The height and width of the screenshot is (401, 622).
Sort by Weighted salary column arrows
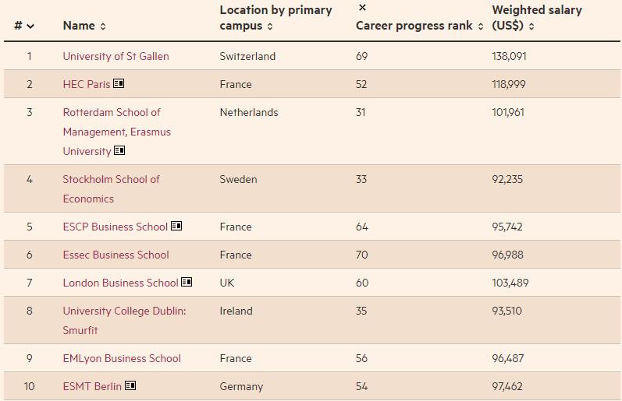tap(531, 26)
